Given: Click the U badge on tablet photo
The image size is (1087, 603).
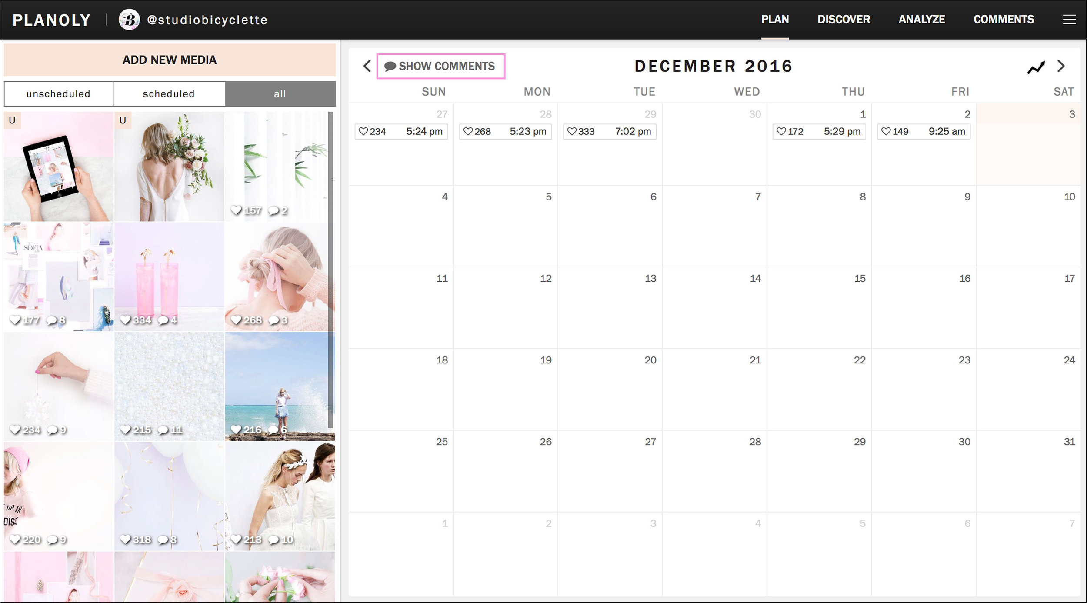Looking at the screenshot, I should 12,120.
